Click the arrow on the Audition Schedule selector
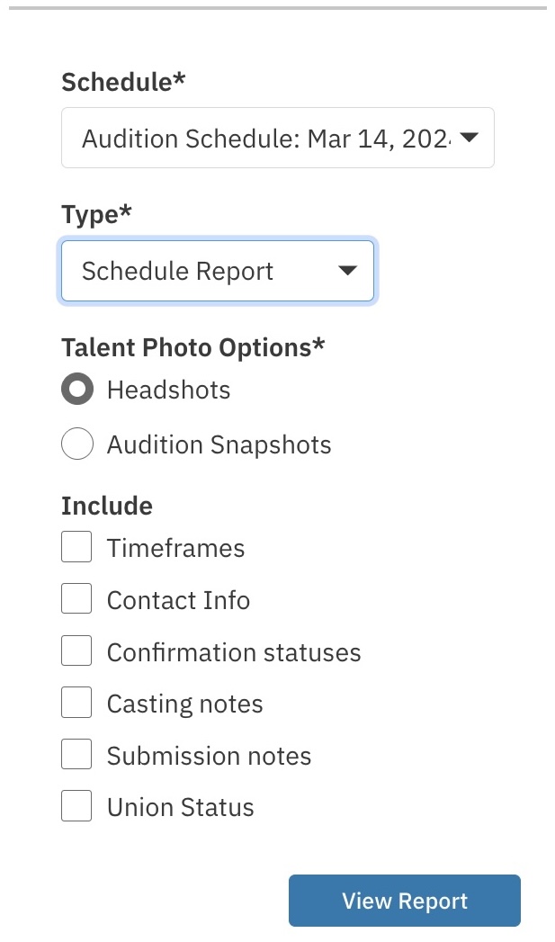 tap(469, 139)
